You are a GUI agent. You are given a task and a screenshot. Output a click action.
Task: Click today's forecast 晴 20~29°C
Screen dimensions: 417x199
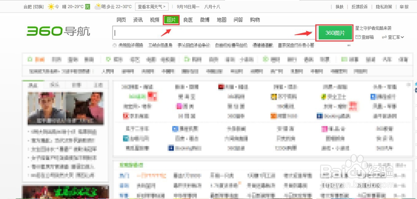pos(72,7)
